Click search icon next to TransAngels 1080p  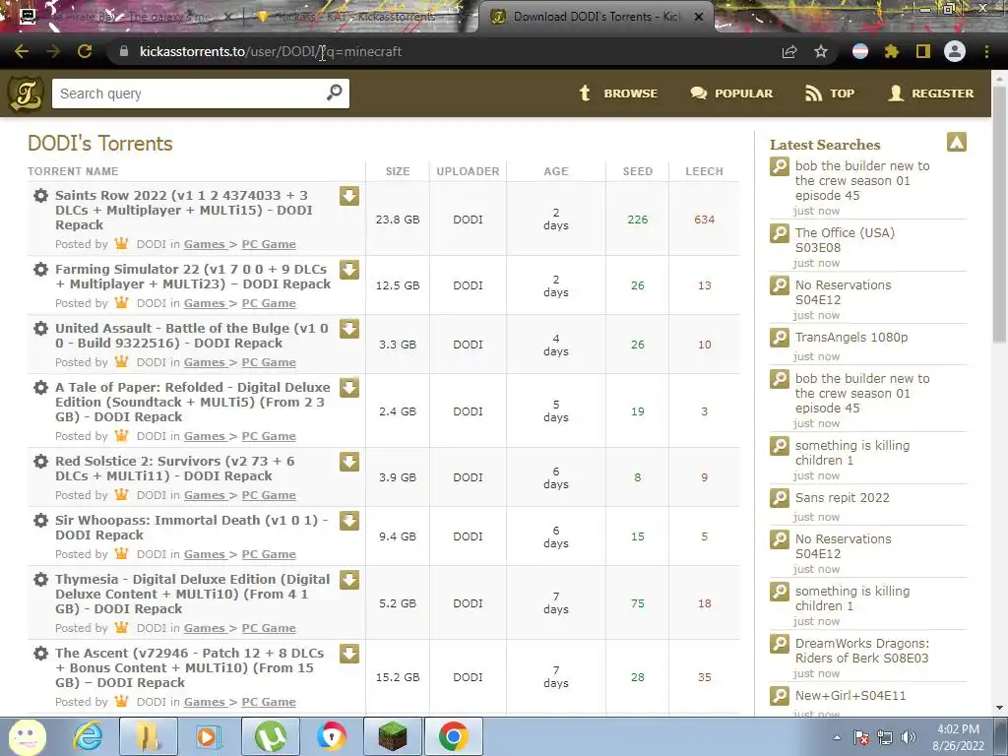(x=780, y=338)
